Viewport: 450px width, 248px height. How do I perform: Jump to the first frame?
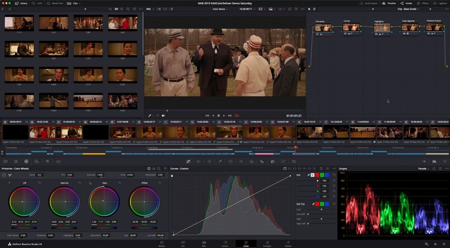(207, 116)
